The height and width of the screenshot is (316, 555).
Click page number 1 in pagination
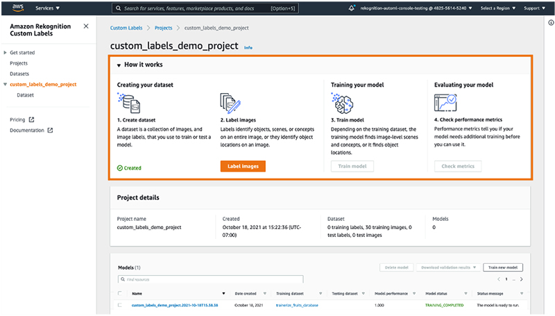(x=506, y=279)
